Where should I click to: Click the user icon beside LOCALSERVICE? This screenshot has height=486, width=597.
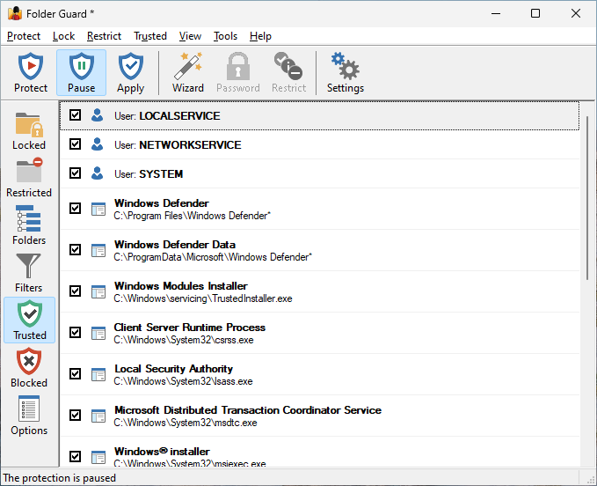[x=97, y=115]
